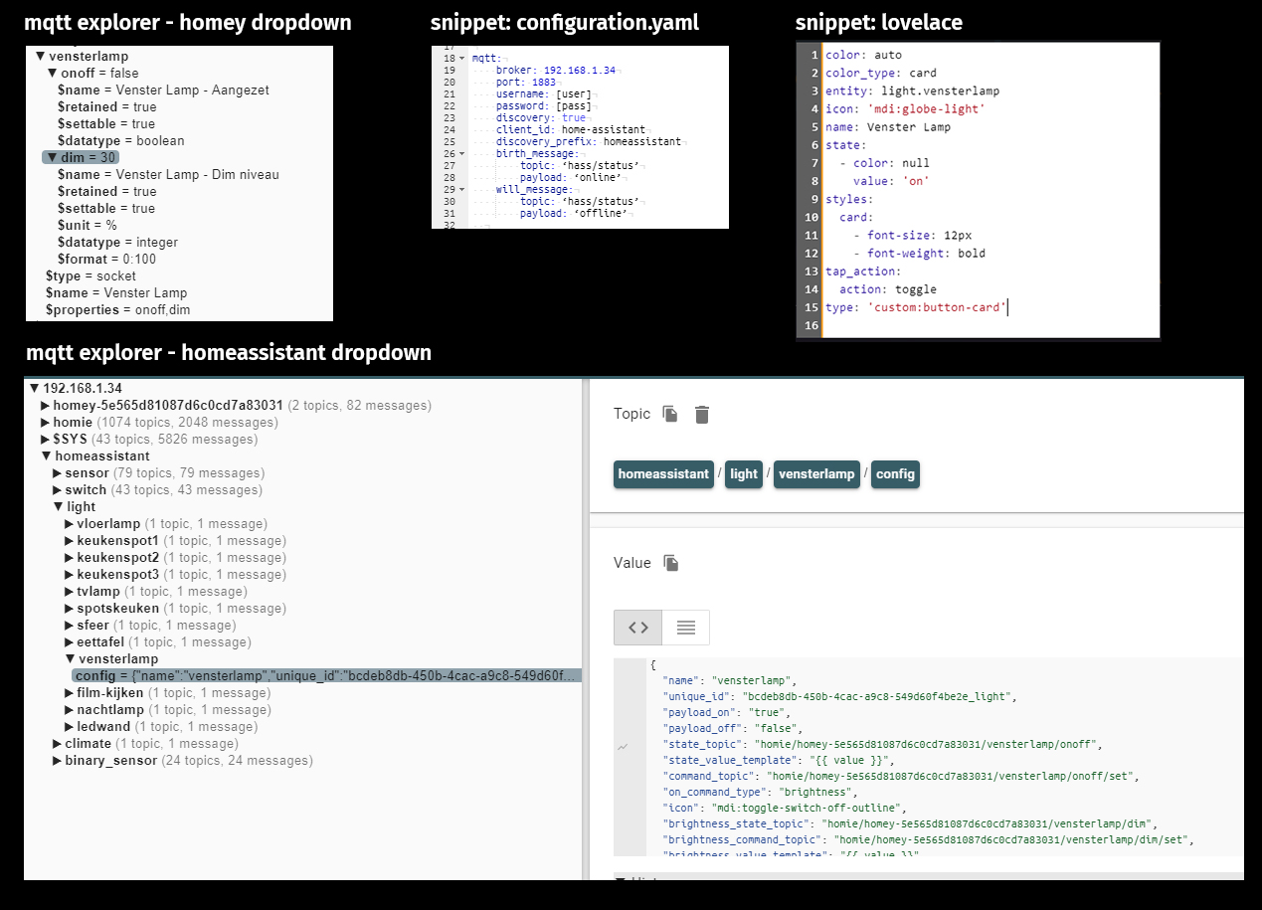Click line number 9 in lovelace gutter
The width and height of the screenshot is (1262, 910).
(813, 199)
